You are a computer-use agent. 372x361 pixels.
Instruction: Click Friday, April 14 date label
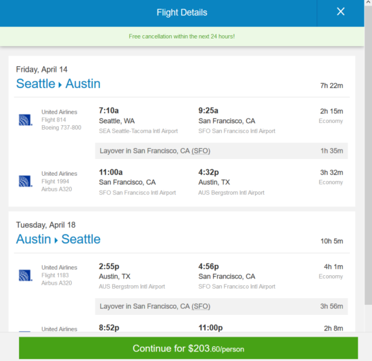pos(41,70)
